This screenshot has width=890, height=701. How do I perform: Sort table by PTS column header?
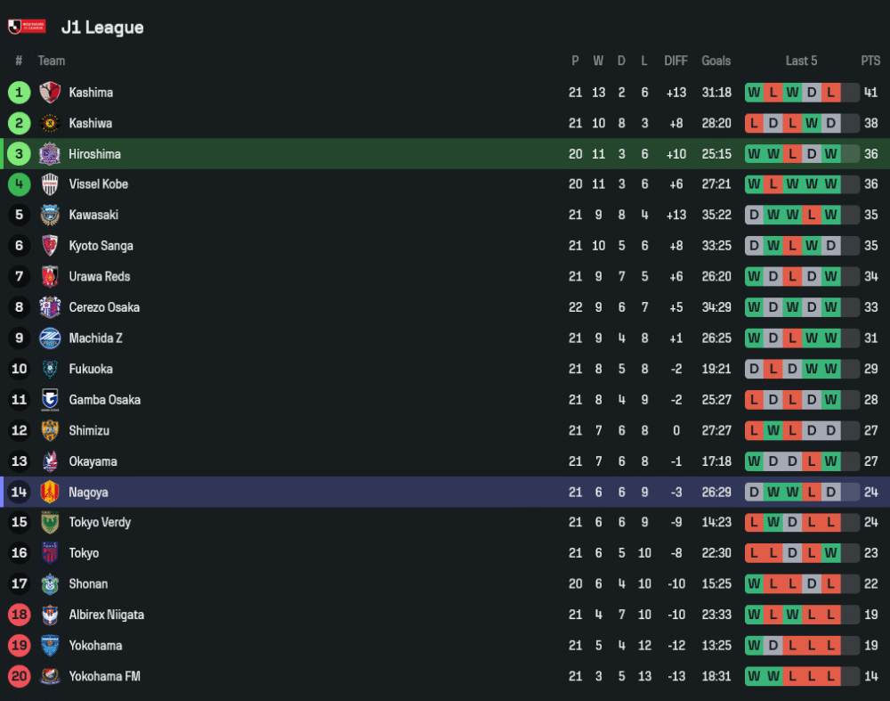(870, 61)
